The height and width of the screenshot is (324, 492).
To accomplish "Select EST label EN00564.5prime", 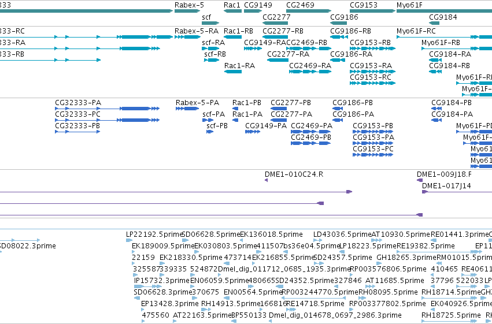I will (x=253, y=292).
